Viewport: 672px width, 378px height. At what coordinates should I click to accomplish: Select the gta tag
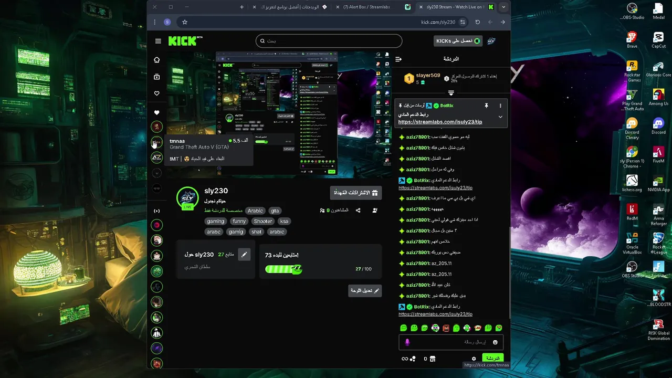point(275,211)
